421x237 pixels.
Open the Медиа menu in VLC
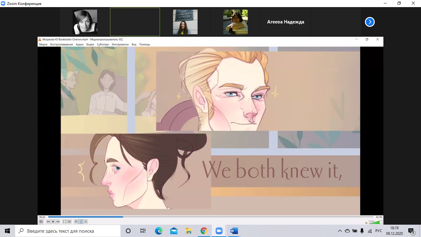click(43, 44)
